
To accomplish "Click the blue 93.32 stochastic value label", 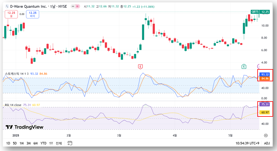I will tap(265, 74).
